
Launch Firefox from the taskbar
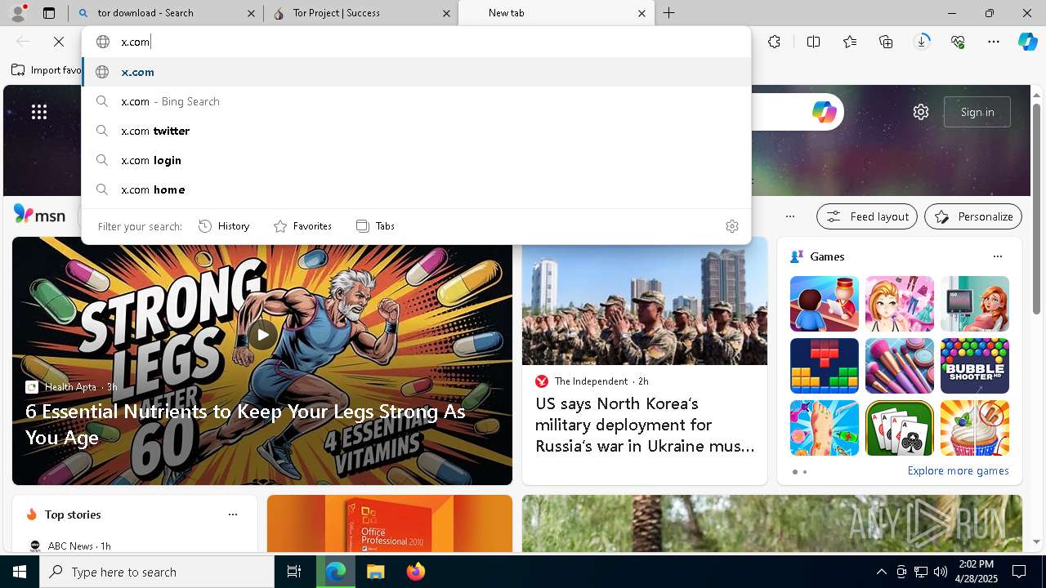click(416, 572)
